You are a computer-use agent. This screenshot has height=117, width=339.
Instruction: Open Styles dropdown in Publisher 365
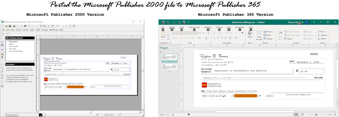[x=250, y=36]
